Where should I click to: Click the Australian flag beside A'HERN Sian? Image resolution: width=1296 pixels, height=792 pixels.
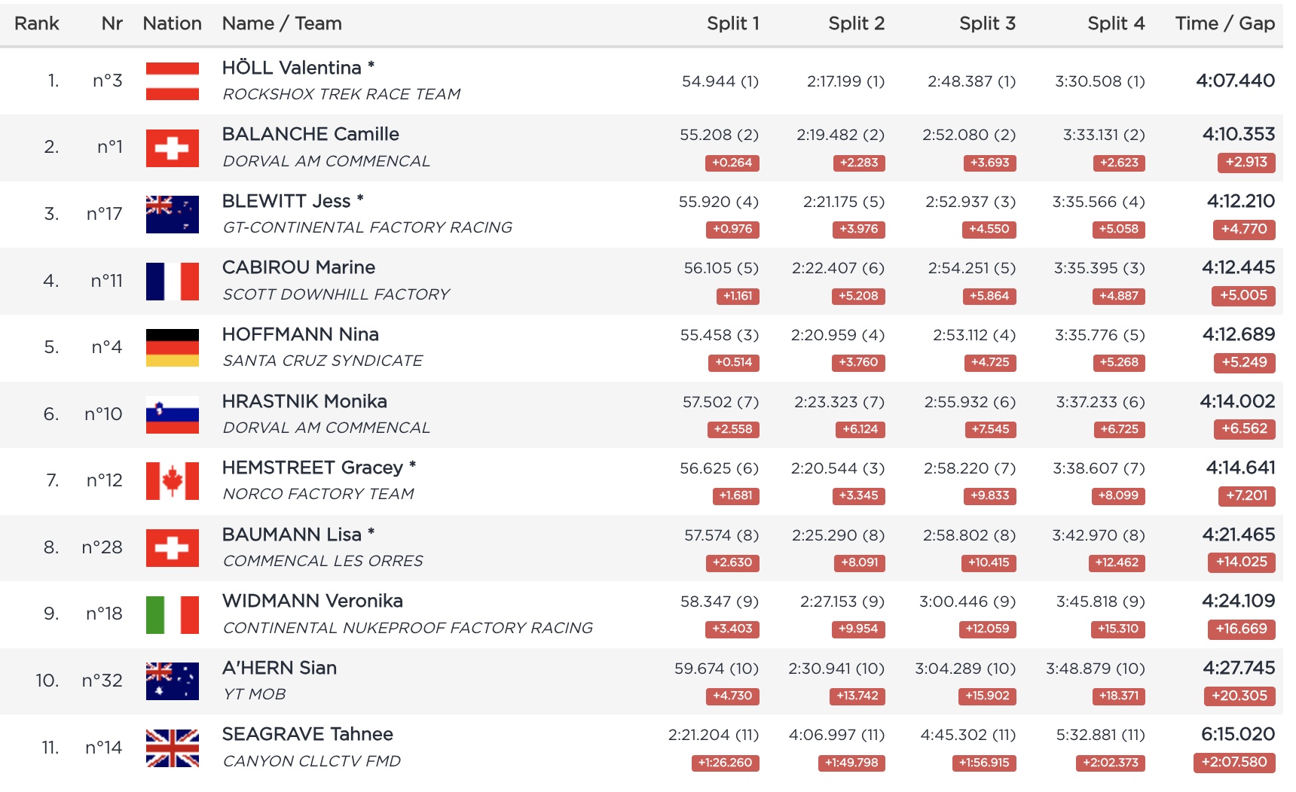click(172, 681)
